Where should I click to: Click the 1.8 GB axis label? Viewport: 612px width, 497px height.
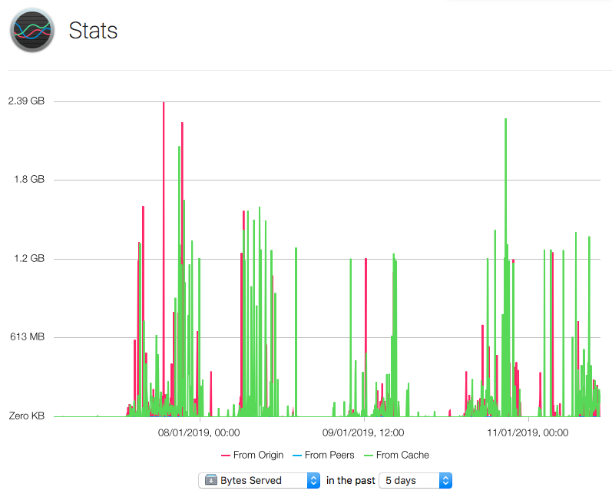(29, 179)
